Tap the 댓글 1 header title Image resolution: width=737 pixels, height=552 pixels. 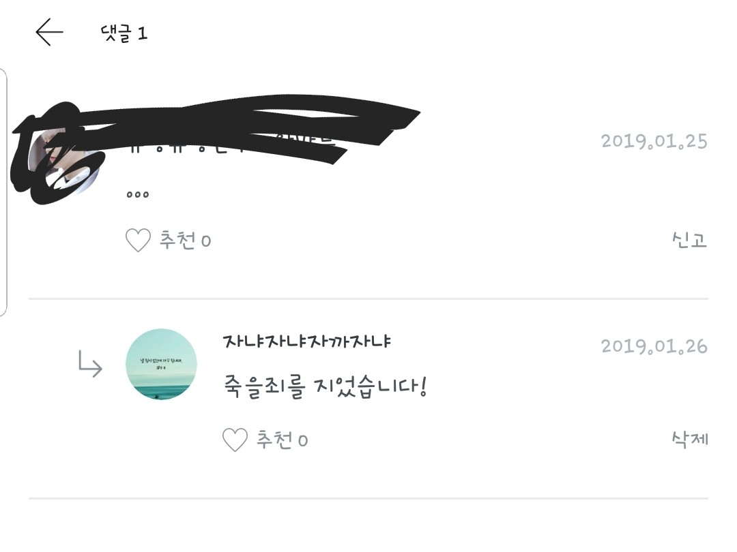(x=124, y=33)
